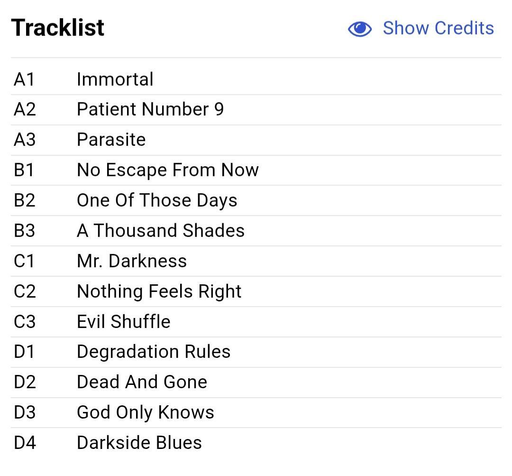Choose the track One Of Those Days
This screenshot has height=476, width=512.
point(157,200)
